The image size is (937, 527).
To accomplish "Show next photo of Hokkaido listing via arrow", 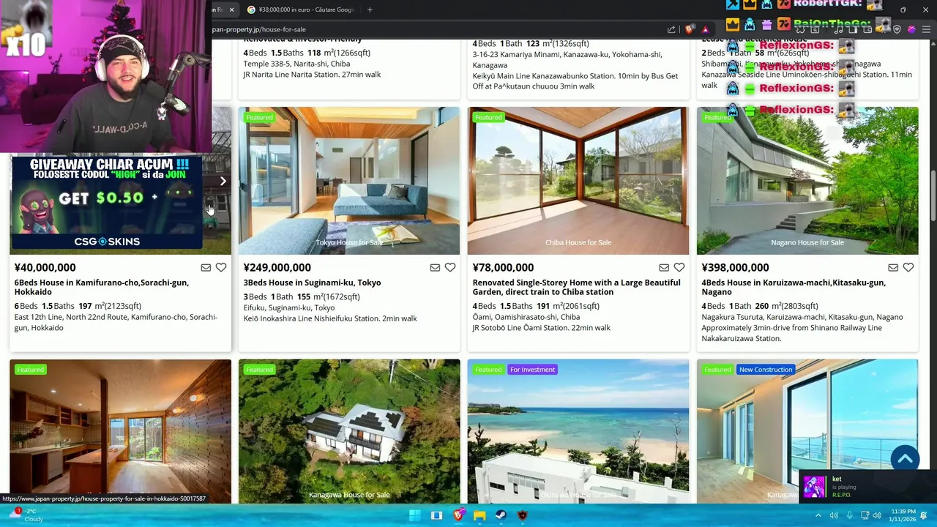I will pyautogui.click(x=223, y=181).
